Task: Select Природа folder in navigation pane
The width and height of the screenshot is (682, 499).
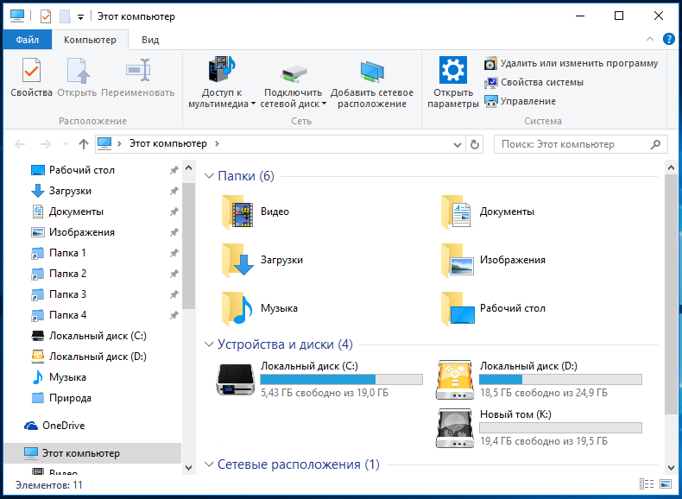Action: tap(61, 398)
